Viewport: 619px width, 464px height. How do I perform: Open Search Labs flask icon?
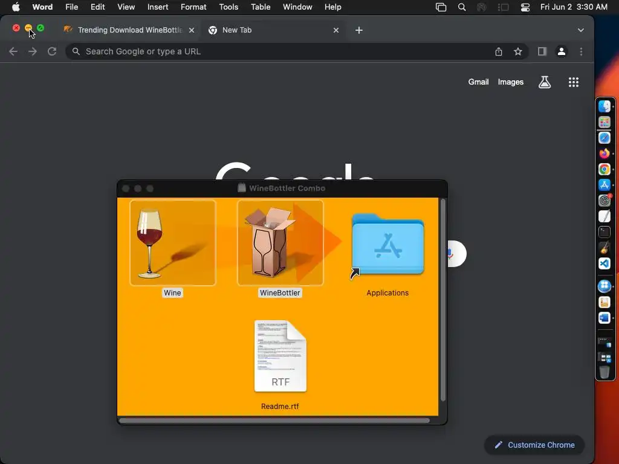coord(545,82)
